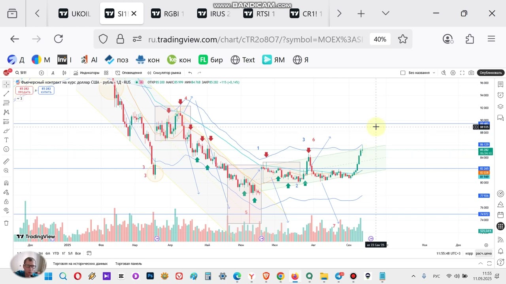Select the YTD date range
Screen dimensions: 506x284
(x=56, y=253)
